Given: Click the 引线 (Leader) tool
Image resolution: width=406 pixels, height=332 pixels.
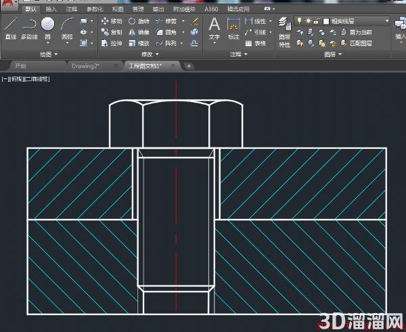Looking at the screenshot, I should tap(255, 32).
